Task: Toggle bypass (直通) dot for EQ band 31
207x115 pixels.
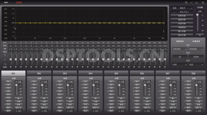Action: point(165,67)
